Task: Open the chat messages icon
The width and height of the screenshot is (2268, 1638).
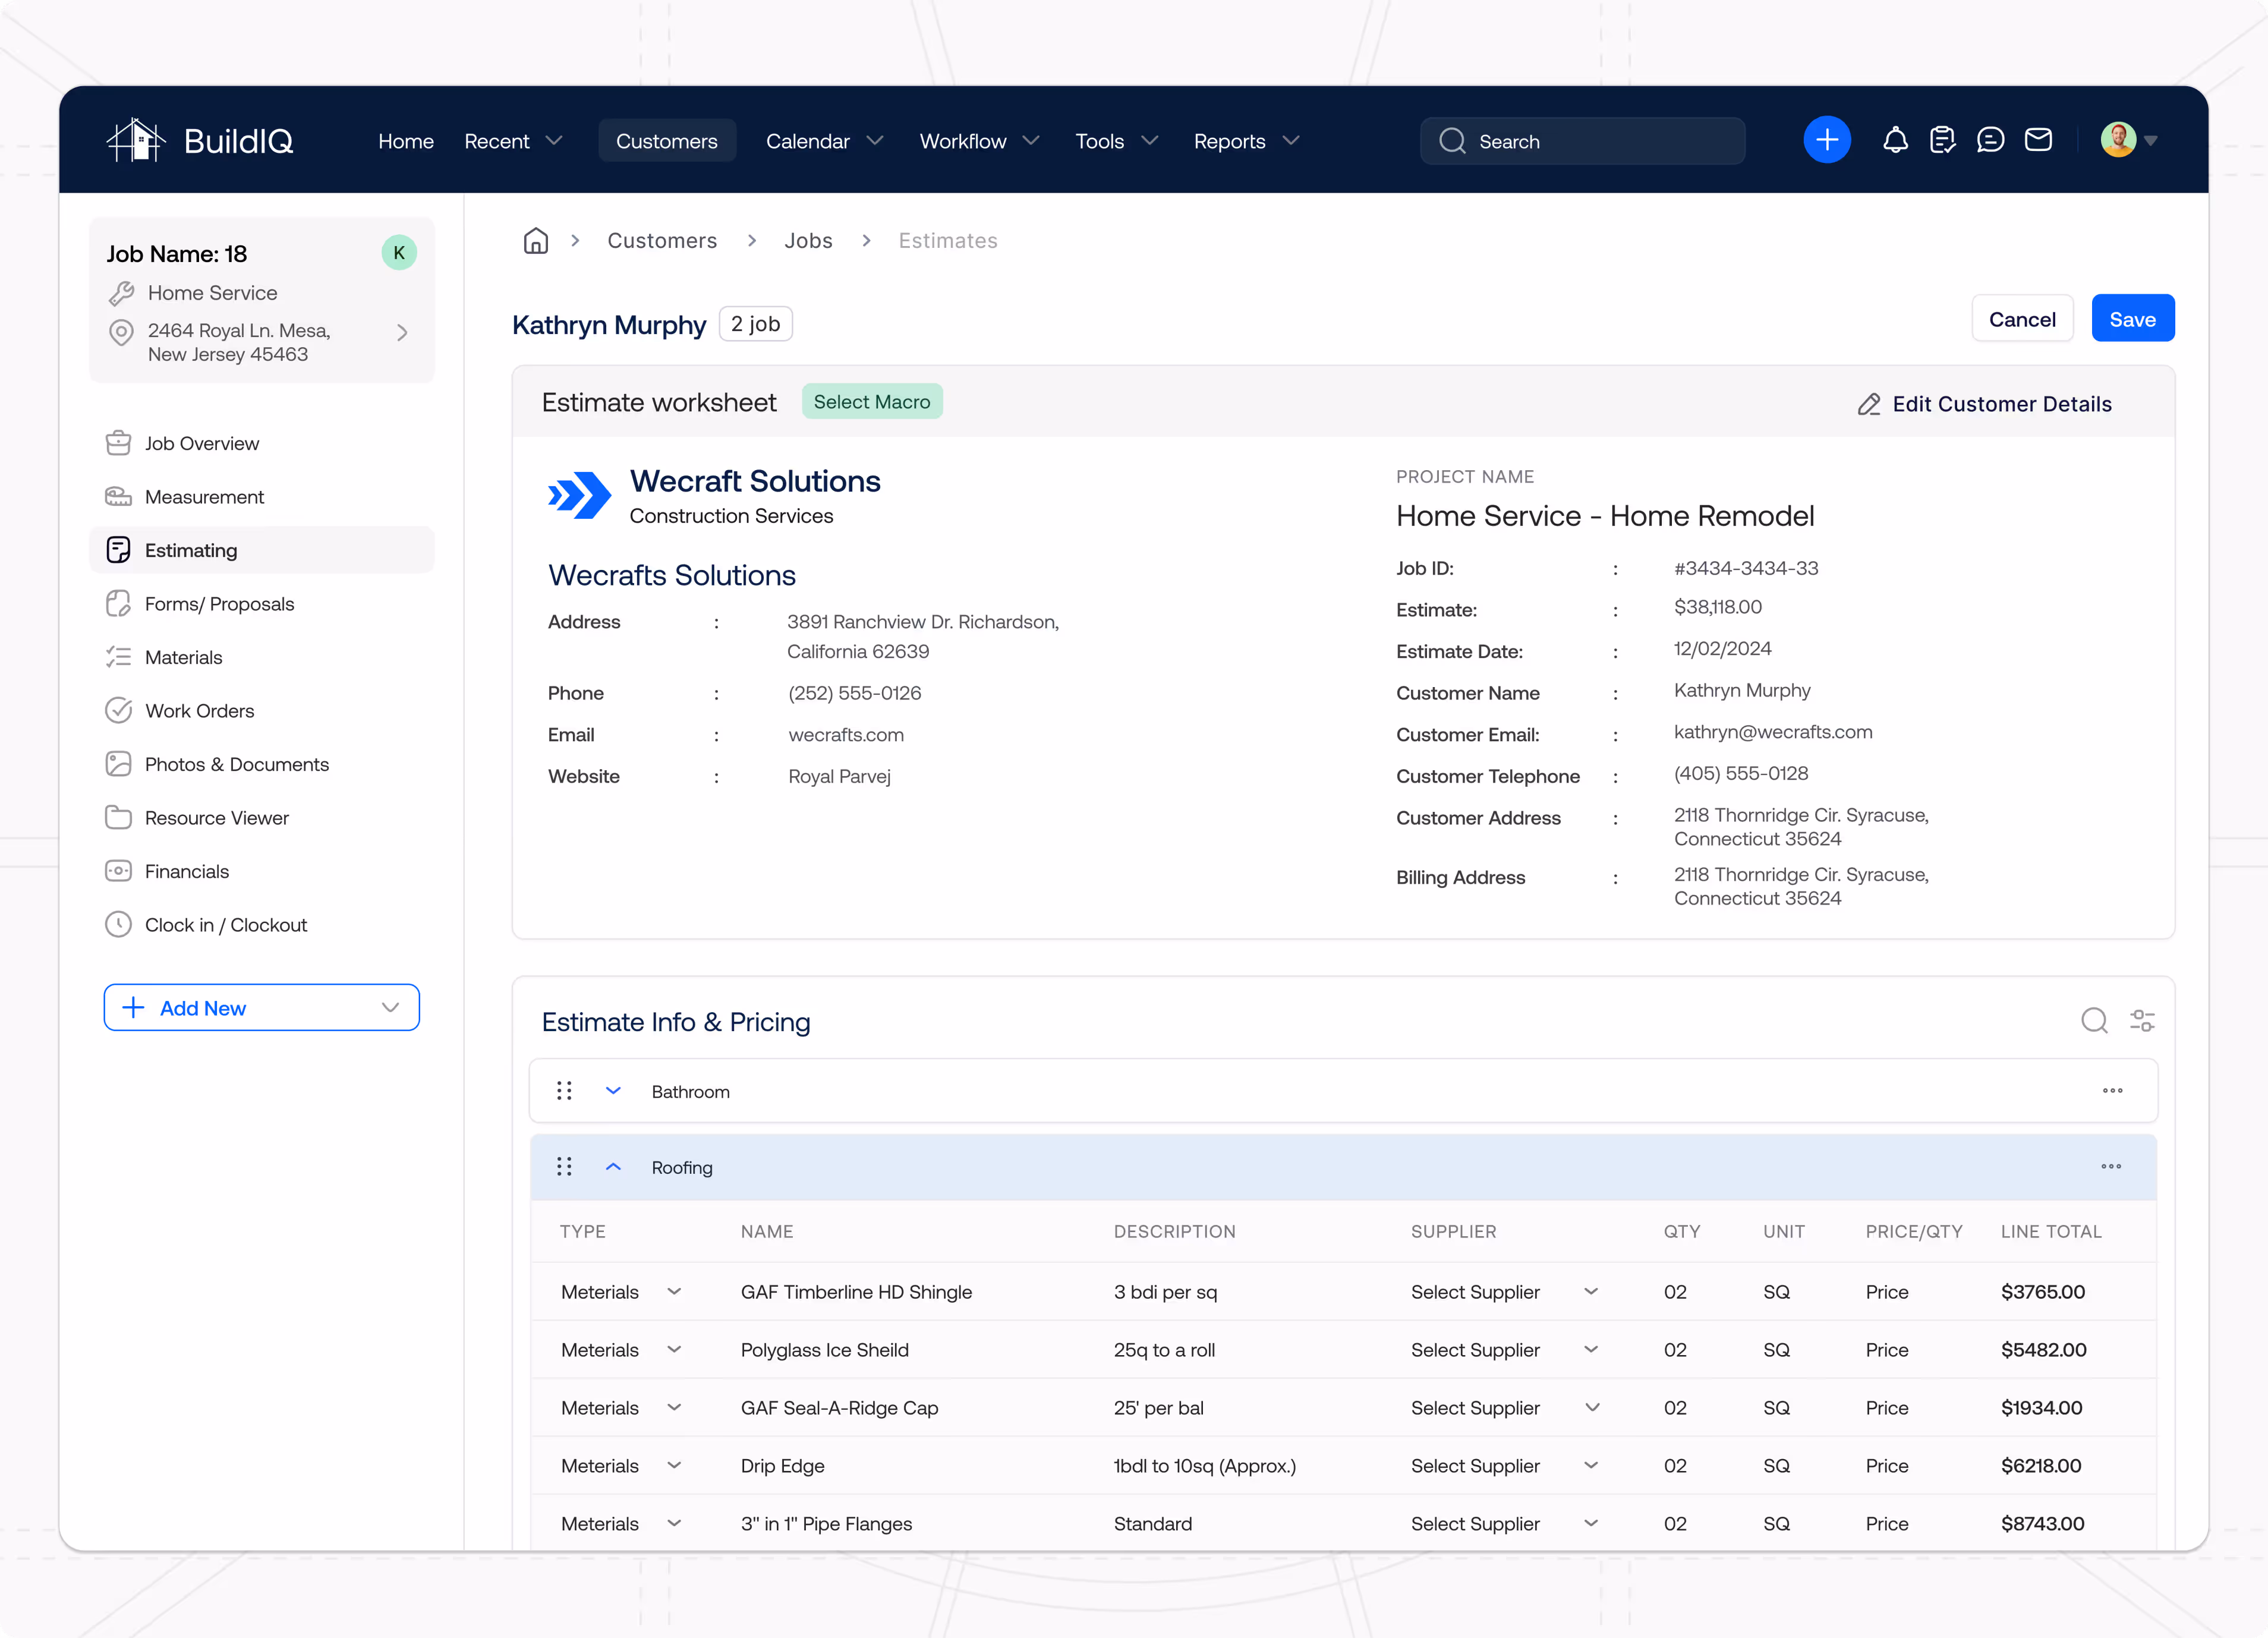Action: [x=1990, y=140]
